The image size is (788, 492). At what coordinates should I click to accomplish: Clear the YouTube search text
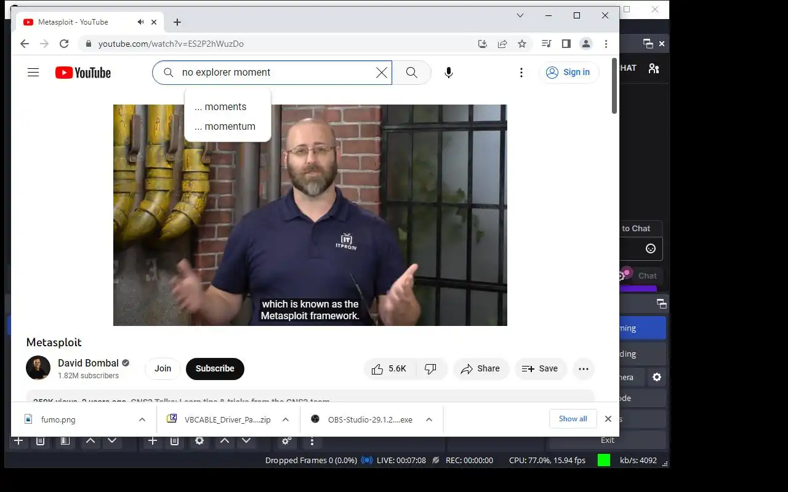(382, 73)
